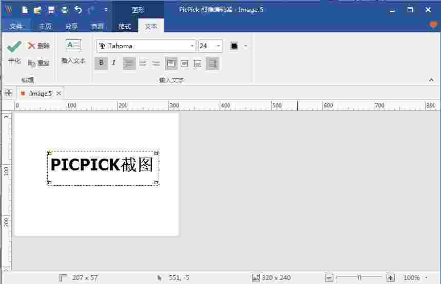This screenshot has width=441, height=284.
Task: Click the bottom-right handle of the text box
Action: click(x=157, y=183)
